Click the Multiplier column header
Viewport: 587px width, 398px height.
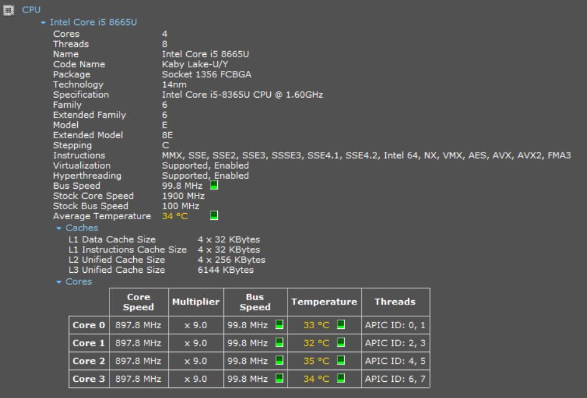click(x=196, y=301)
